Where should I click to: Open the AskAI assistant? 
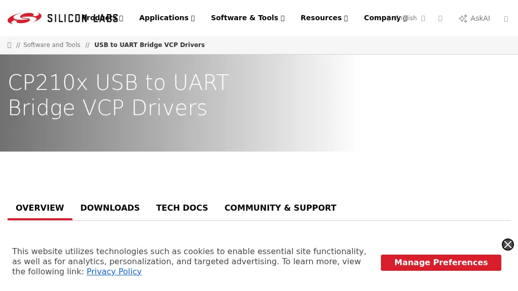(474, 19)
